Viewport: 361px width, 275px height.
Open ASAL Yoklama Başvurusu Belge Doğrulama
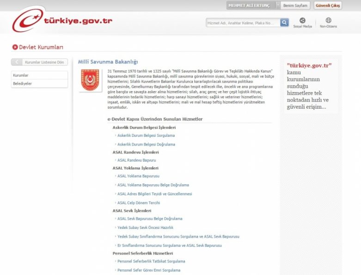153,185
